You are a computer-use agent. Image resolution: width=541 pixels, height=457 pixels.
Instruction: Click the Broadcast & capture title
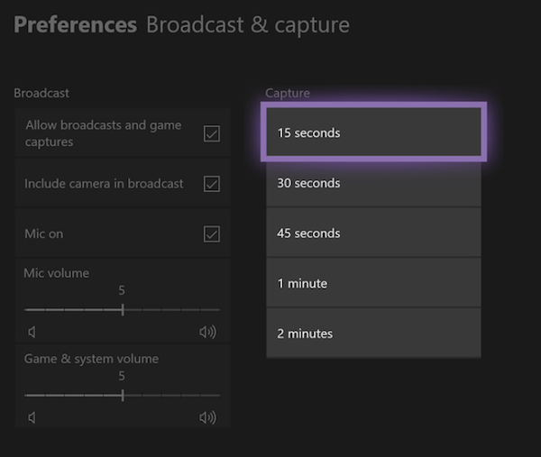[x=248, y=25]
